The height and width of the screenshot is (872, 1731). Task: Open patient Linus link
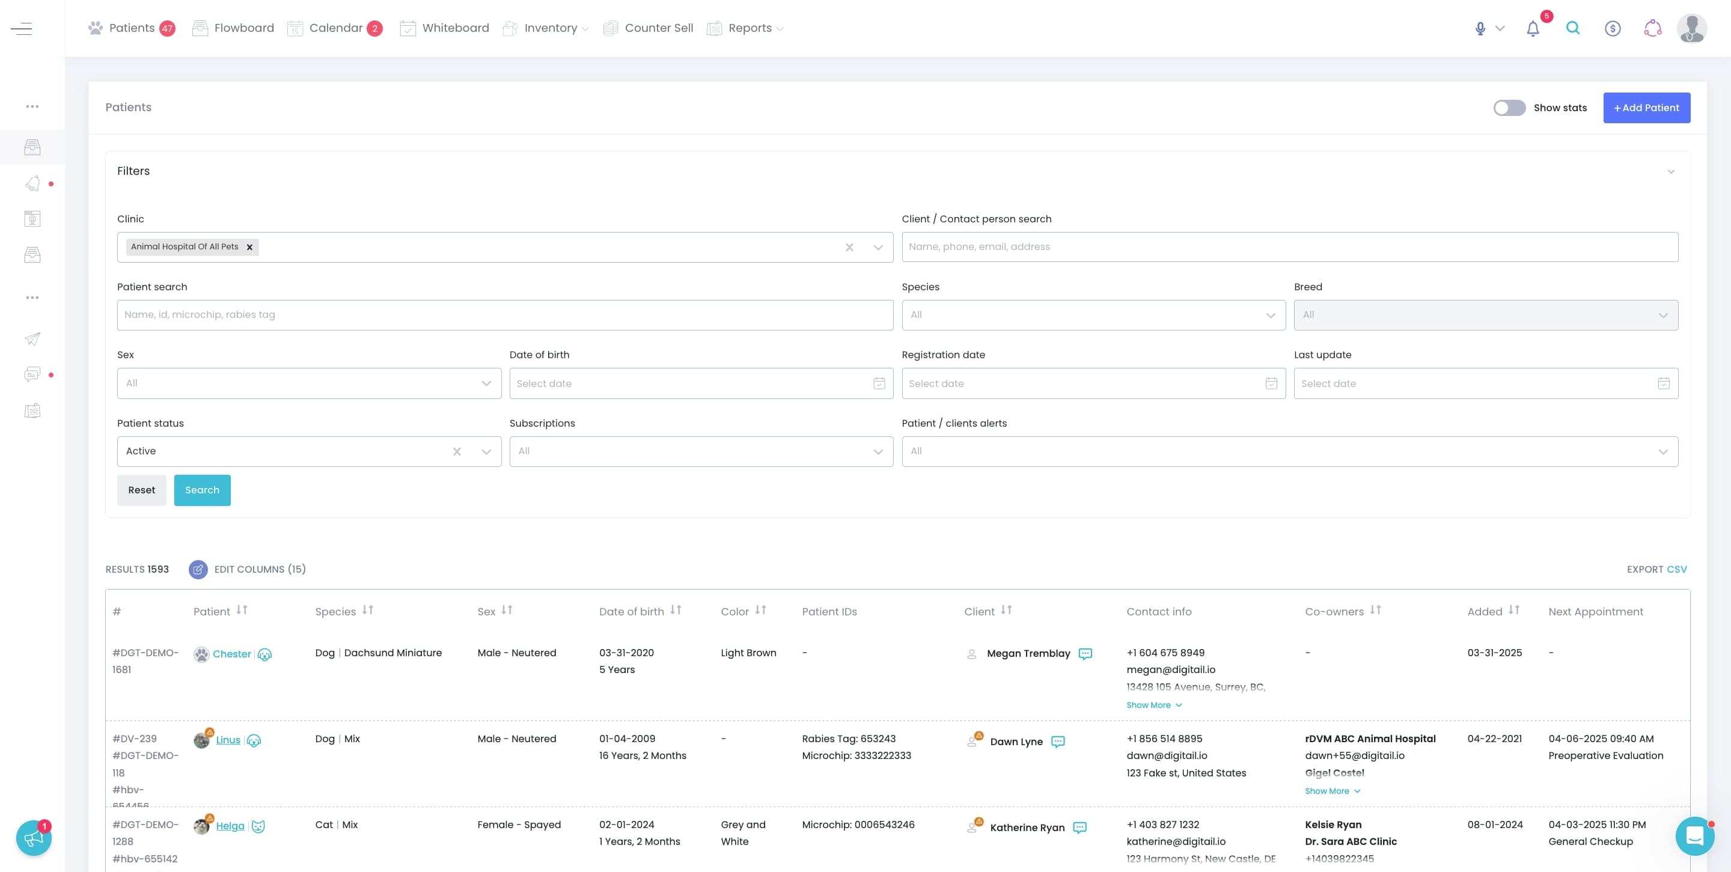pos(228,740)
